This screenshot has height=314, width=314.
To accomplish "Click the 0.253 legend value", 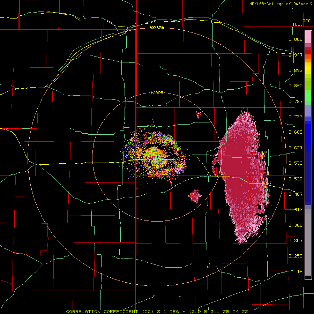I will pos(296,256).
